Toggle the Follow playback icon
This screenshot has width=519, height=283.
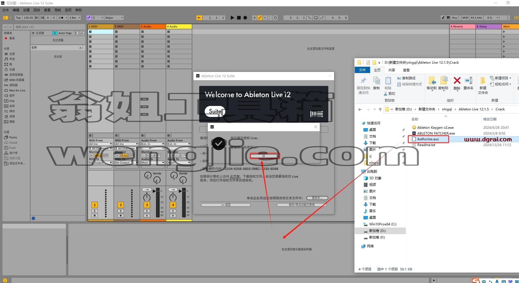click(x=199, y=18)
